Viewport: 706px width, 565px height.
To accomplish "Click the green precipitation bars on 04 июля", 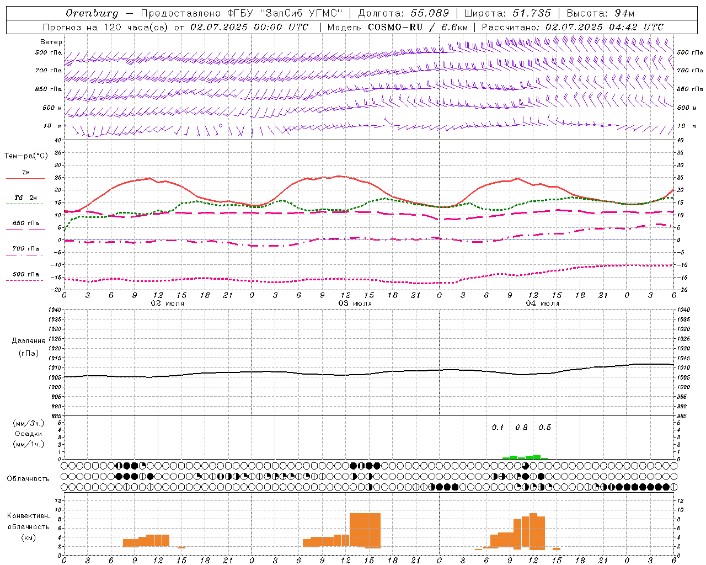I will (525, 457).
